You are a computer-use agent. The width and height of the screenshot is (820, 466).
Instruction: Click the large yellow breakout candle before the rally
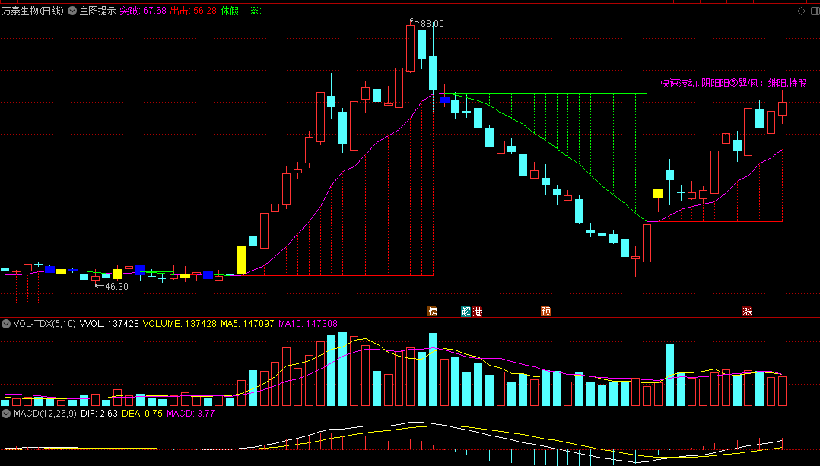pyautogui.click(x=242, y=260)
